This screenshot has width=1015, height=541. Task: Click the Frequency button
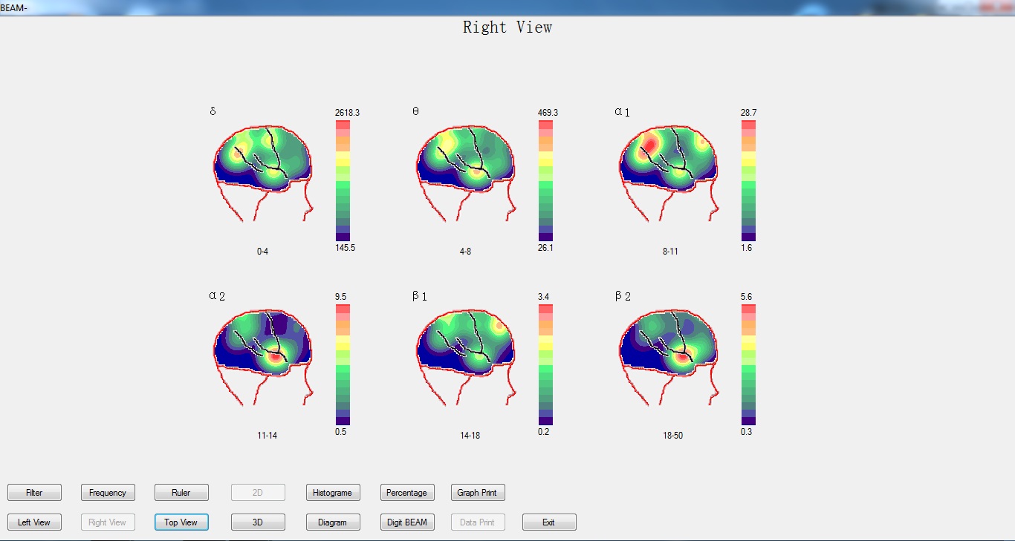108,493
